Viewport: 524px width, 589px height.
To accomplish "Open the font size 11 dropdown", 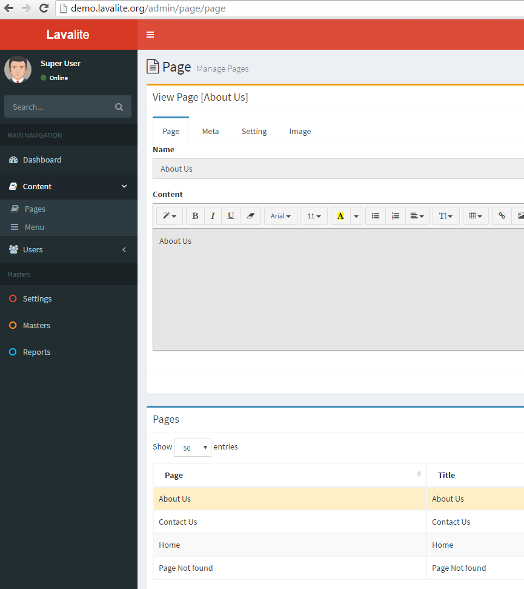I will click(x=314, y=216).
